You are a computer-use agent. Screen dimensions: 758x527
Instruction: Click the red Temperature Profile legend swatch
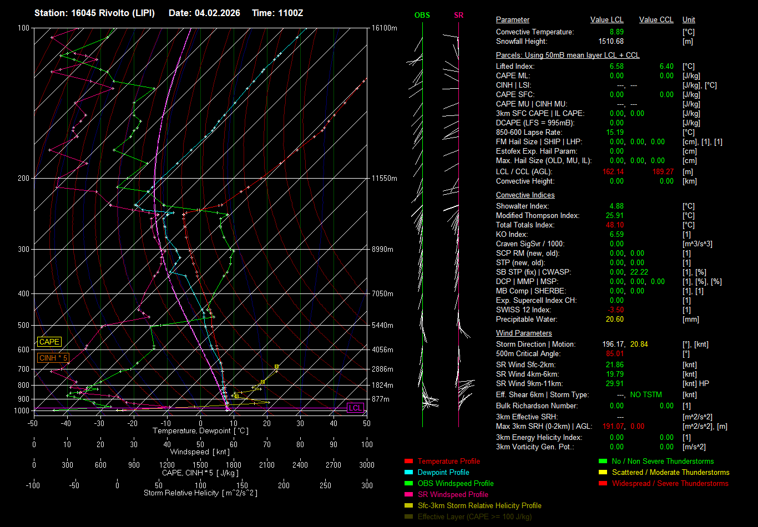point(409,462)
